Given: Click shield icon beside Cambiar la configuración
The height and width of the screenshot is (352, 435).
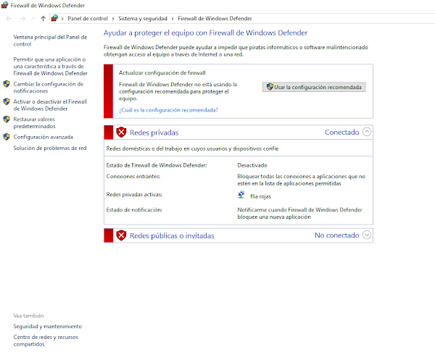Looking at the screenshot, I should (7, 84).
